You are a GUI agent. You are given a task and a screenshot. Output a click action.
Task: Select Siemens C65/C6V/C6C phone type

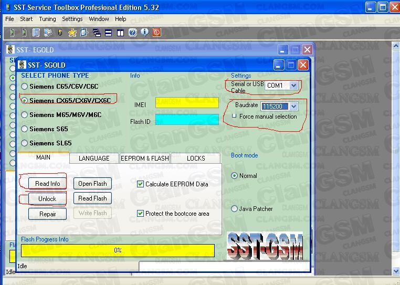coord(24,86)
